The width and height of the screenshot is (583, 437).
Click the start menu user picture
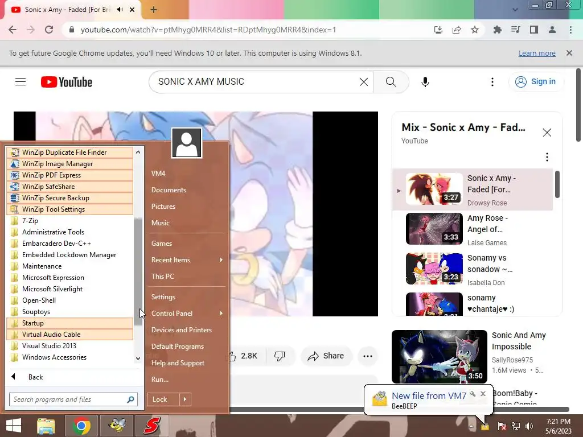(x=187, y=143)
